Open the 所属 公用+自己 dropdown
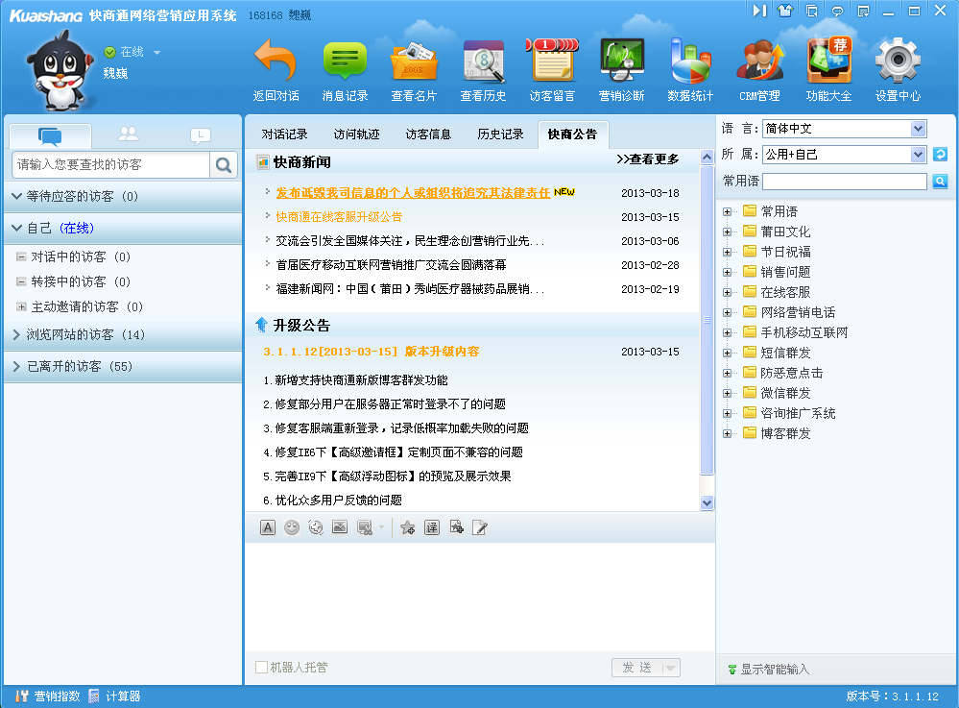Viewport: 959px width, 708px height. (x=918, y=155)
